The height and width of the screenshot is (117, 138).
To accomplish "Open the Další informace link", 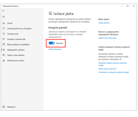I will coord(55,49).
